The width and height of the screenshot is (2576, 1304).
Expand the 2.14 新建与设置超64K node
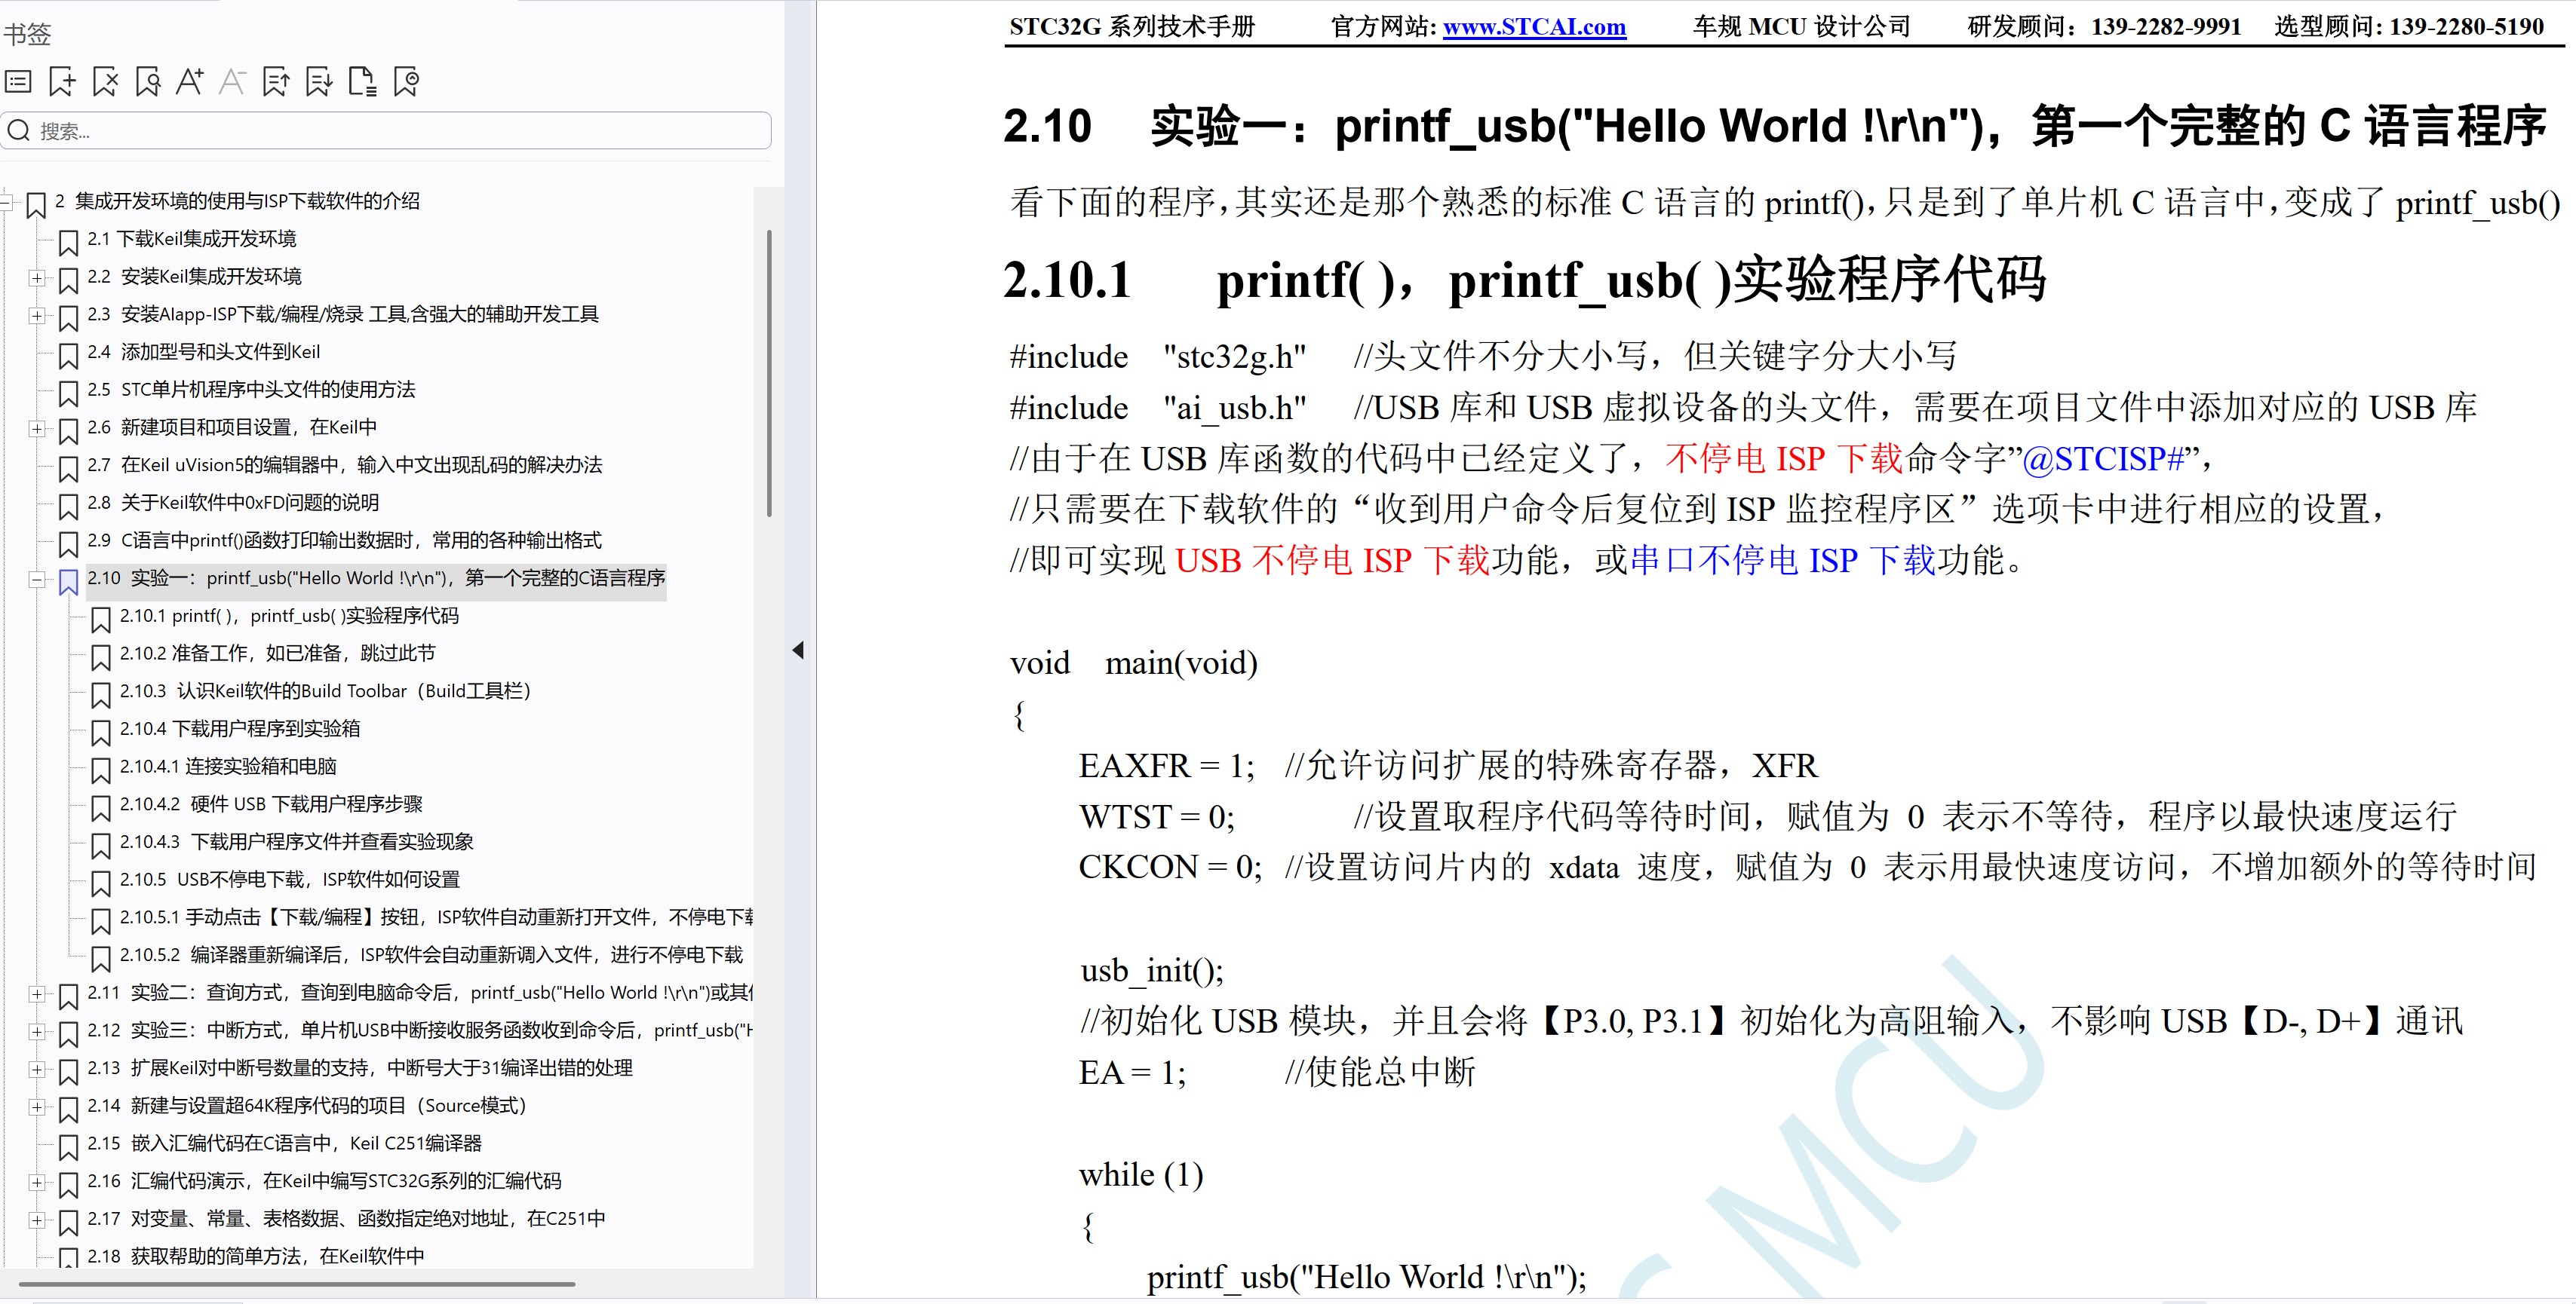point(37,1107)
